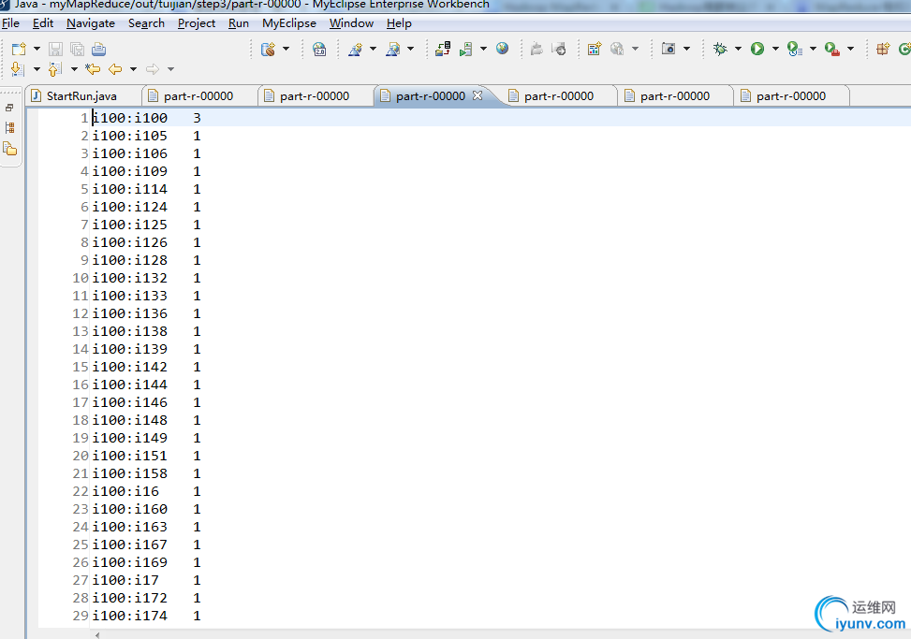Expand the Next Annotation dropdown arrow
The image size is (911, 639).
(x=37, y=69)
